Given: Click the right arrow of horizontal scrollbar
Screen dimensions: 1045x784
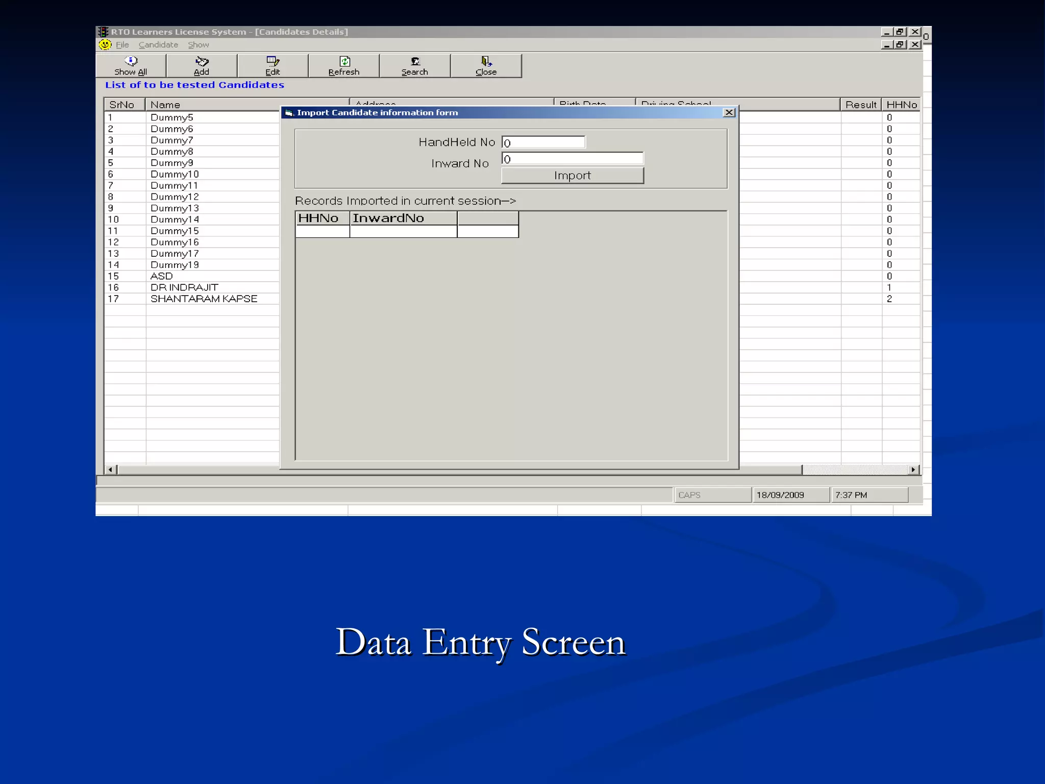Looking at the screenshot, I should 913,470.
